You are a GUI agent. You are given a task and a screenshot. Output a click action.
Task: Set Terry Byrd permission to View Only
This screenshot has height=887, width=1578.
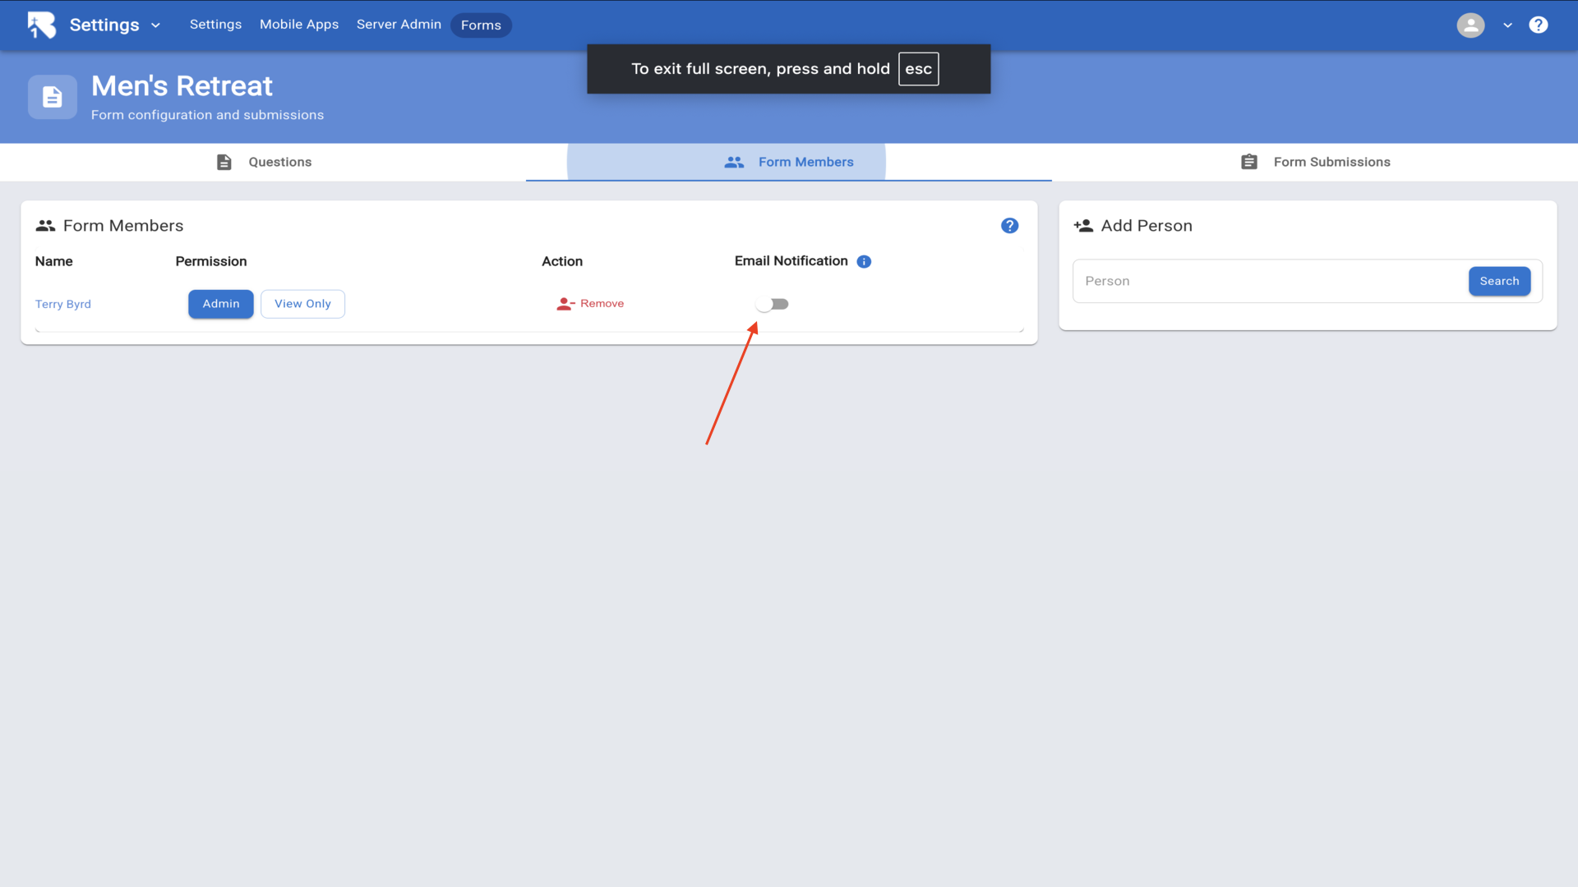pyautogui.click(x=302, y=304)
